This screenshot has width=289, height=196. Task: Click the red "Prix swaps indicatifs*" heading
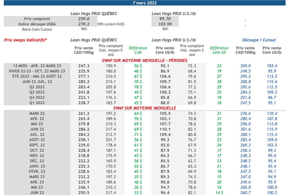[25, 40]
